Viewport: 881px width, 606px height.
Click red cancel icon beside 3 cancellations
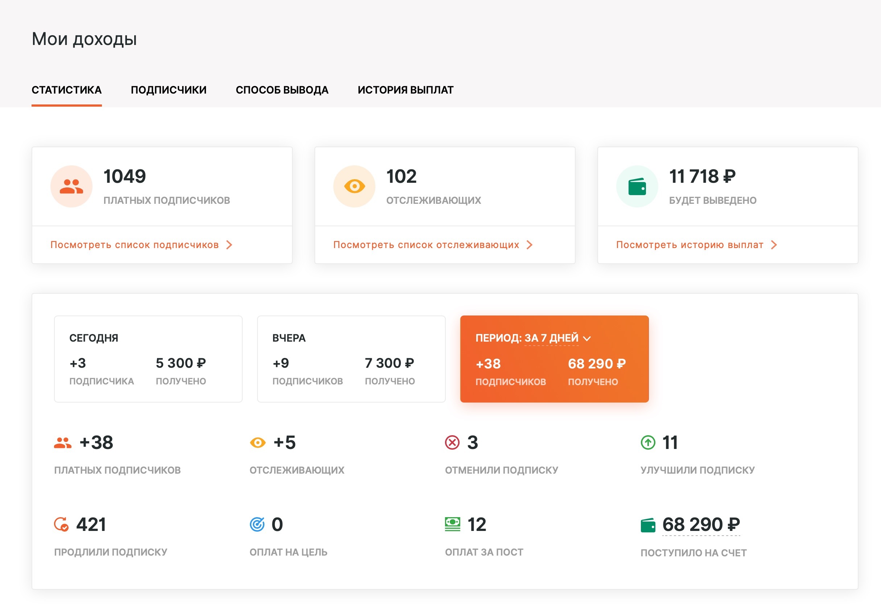[x=452, y=443]
